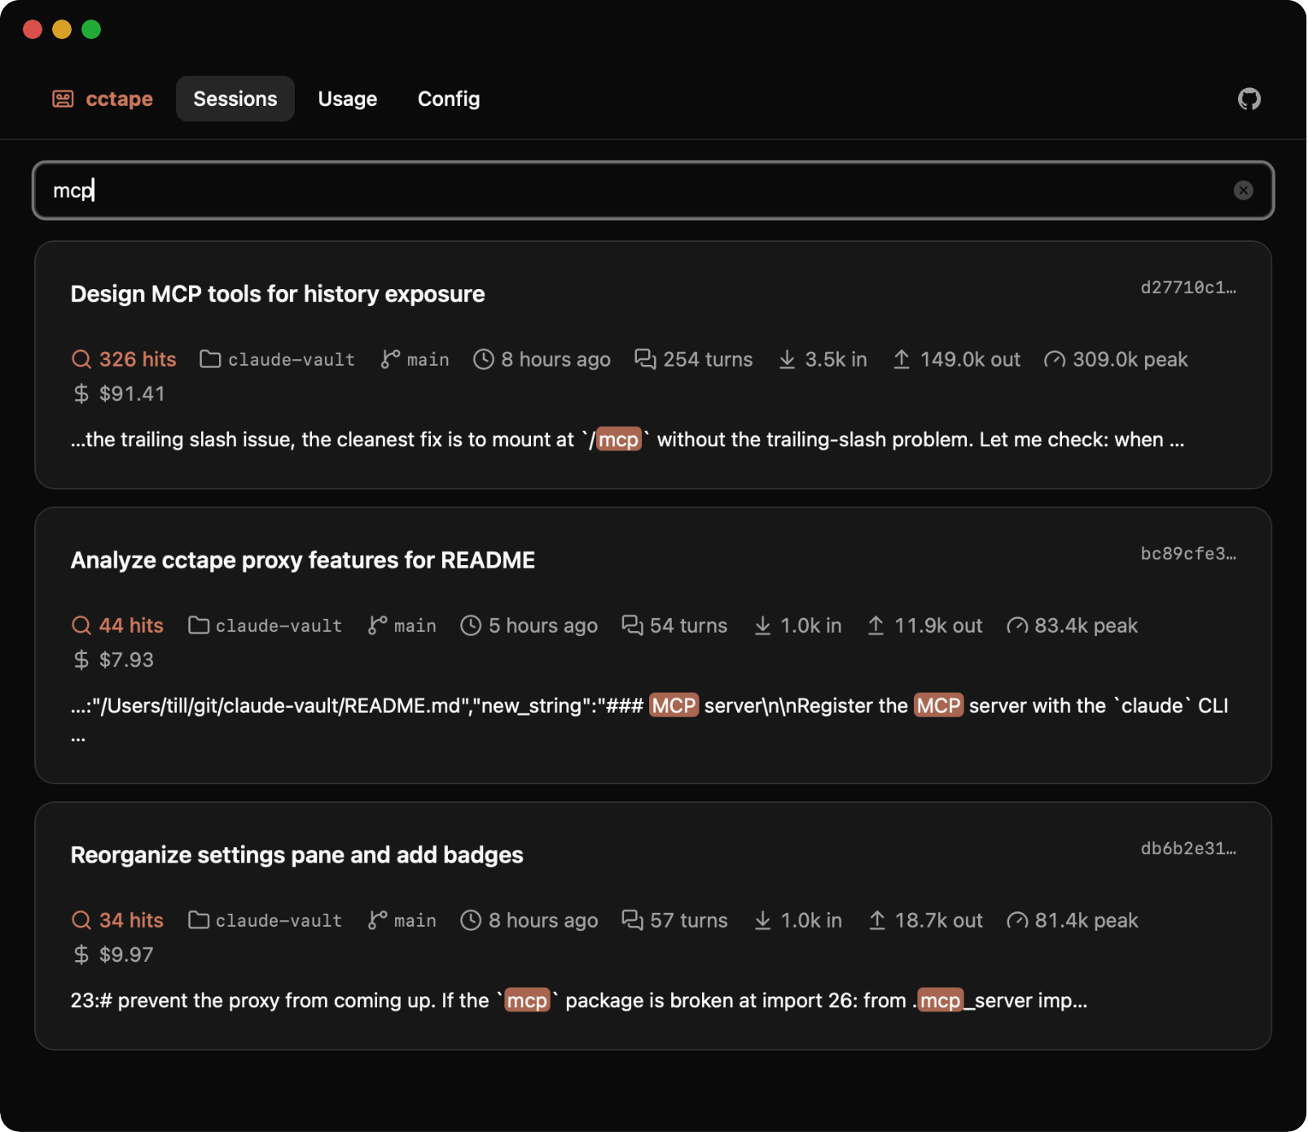Click the upload arrow icon beside 18.7k out
1308x1132 pixels.
click(x=876, y=920)
